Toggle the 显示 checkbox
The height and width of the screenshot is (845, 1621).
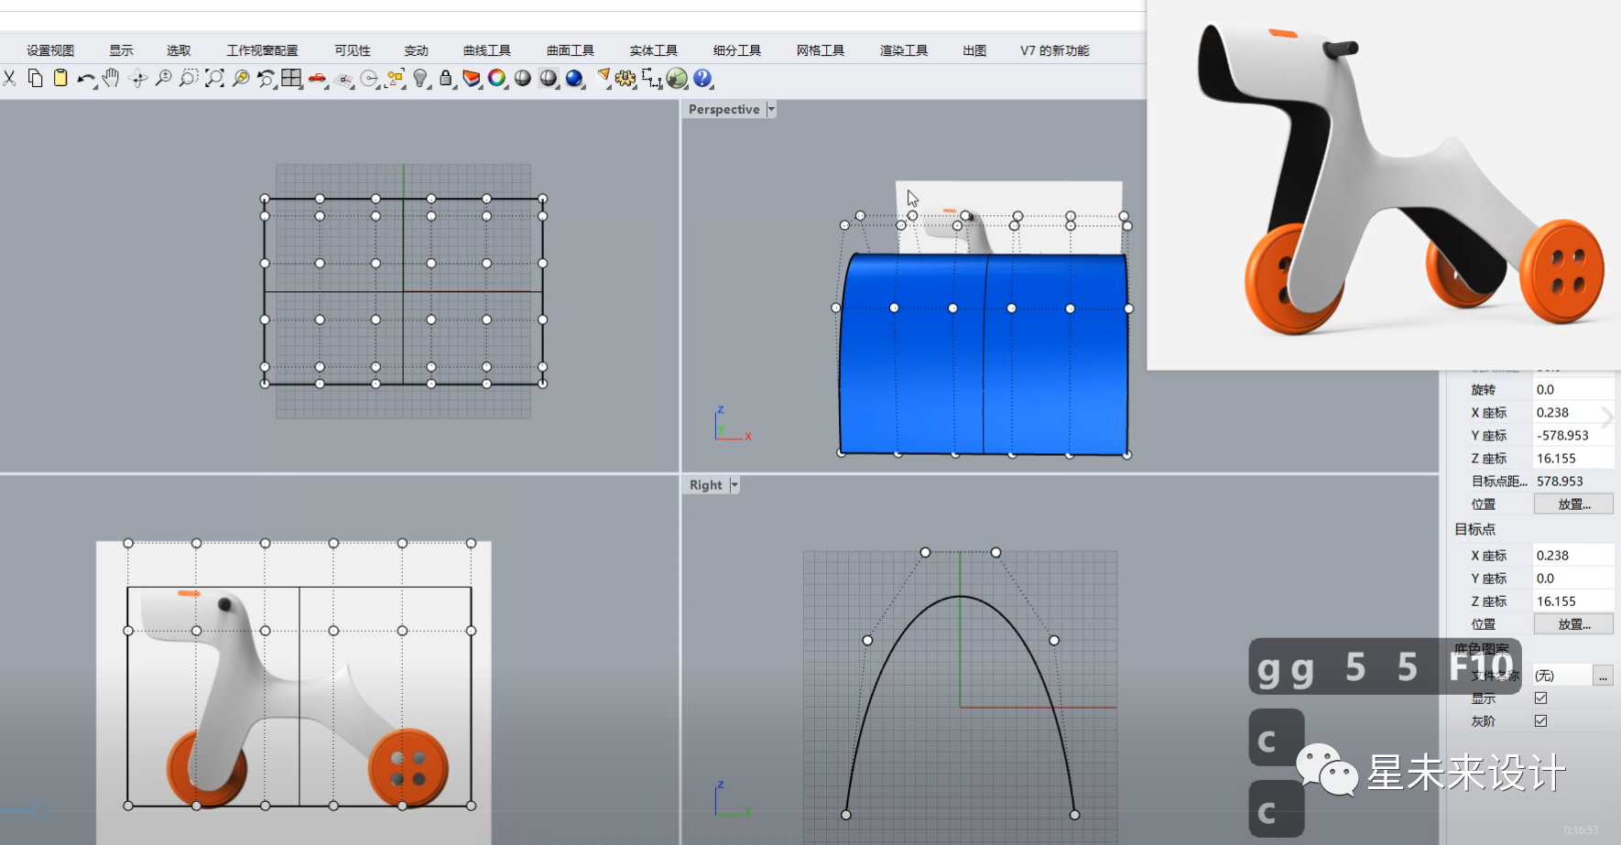click(x=1541, y=699)
